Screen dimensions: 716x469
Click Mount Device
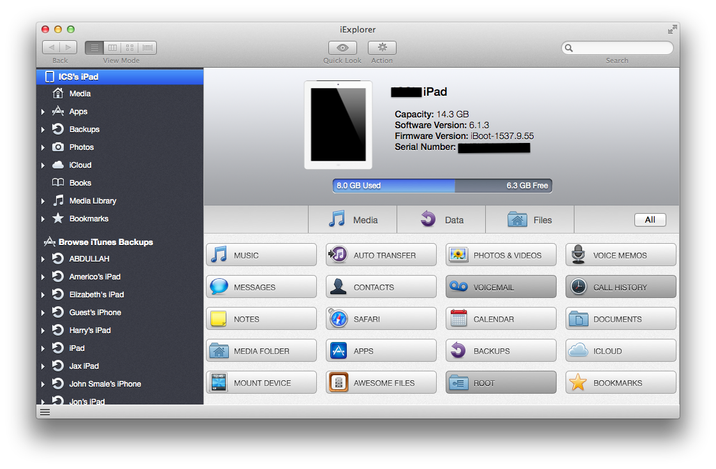261,383
